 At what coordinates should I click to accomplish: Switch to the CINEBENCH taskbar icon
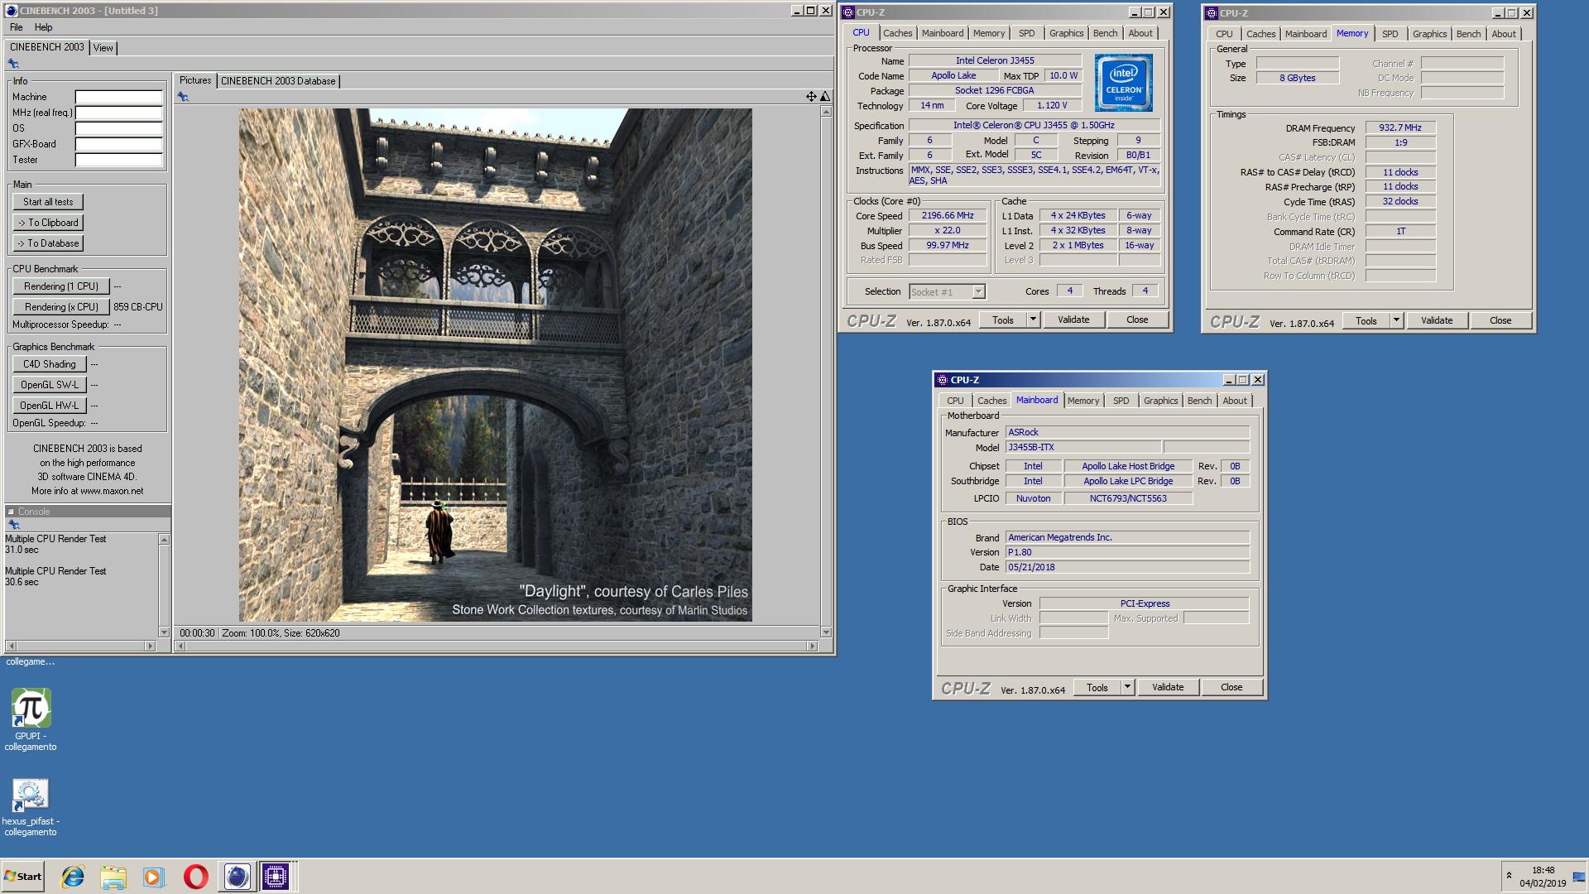(x=237, y=877)
